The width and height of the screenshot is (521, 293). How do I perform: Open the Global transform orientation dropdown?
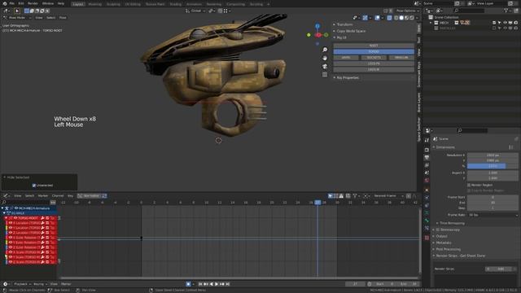(195, 11)
